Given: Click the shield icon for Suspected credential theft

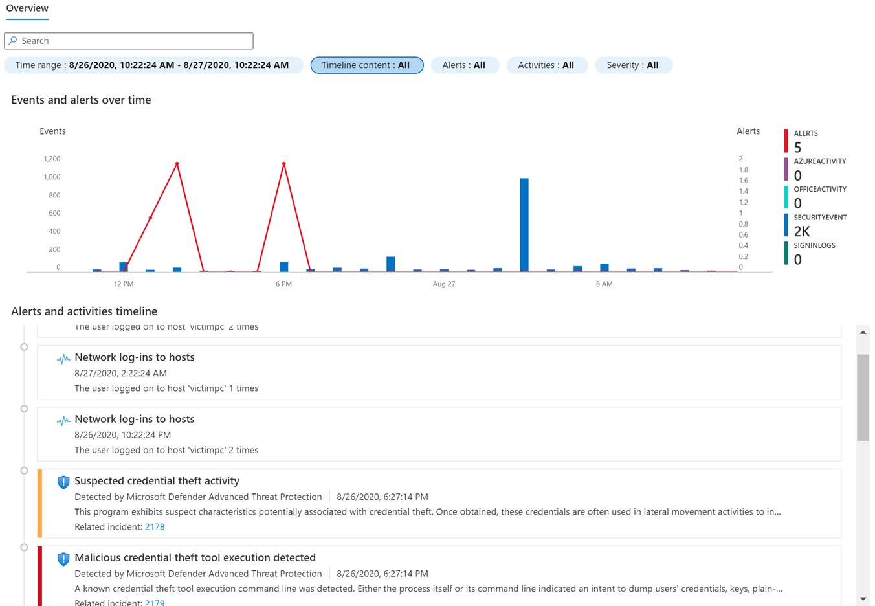Looking at the screenshot, I should pos(63,482).
